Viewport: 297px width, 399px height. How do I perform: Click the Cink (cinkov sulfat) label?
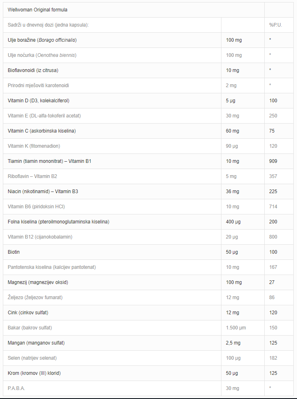(28, 313)
